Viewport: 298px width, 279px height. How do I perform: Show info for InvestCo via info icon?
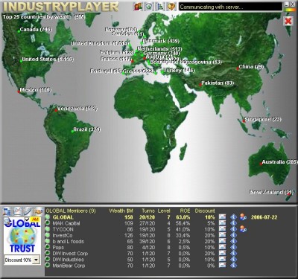pyautogui.click(x=233, y=235)
